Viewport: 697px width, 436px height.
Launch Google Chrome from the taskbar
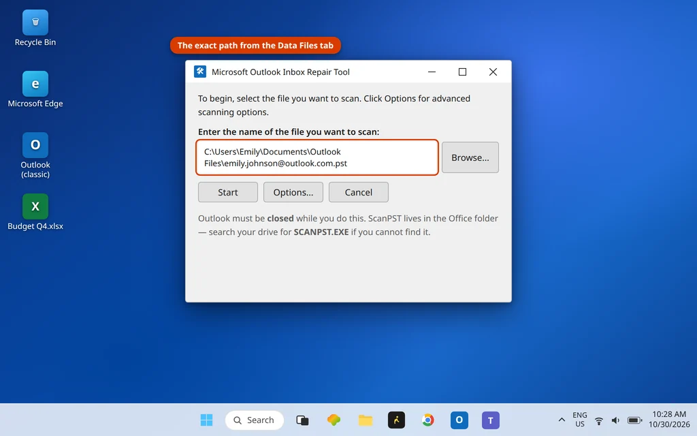click(427, 420)
